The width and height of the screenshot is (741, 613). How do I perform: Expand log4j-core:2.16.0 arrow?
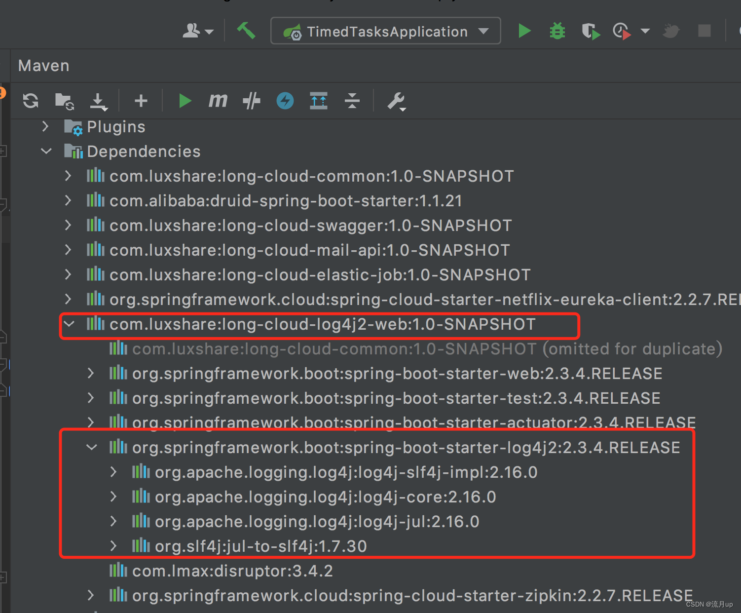tap(113, 497)
